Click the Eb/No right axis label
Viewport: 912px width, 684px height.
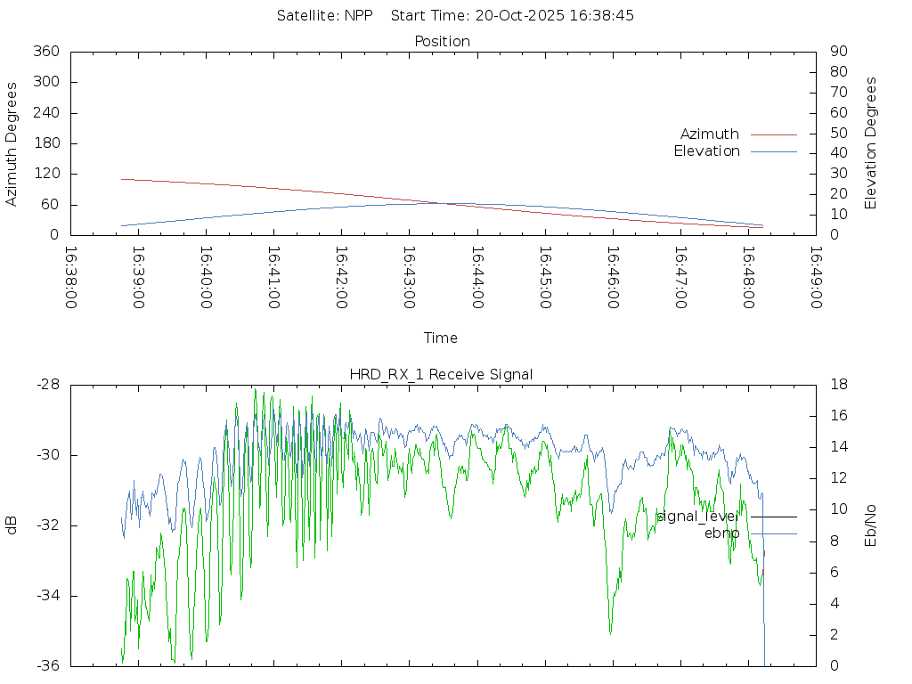[871, 525]
